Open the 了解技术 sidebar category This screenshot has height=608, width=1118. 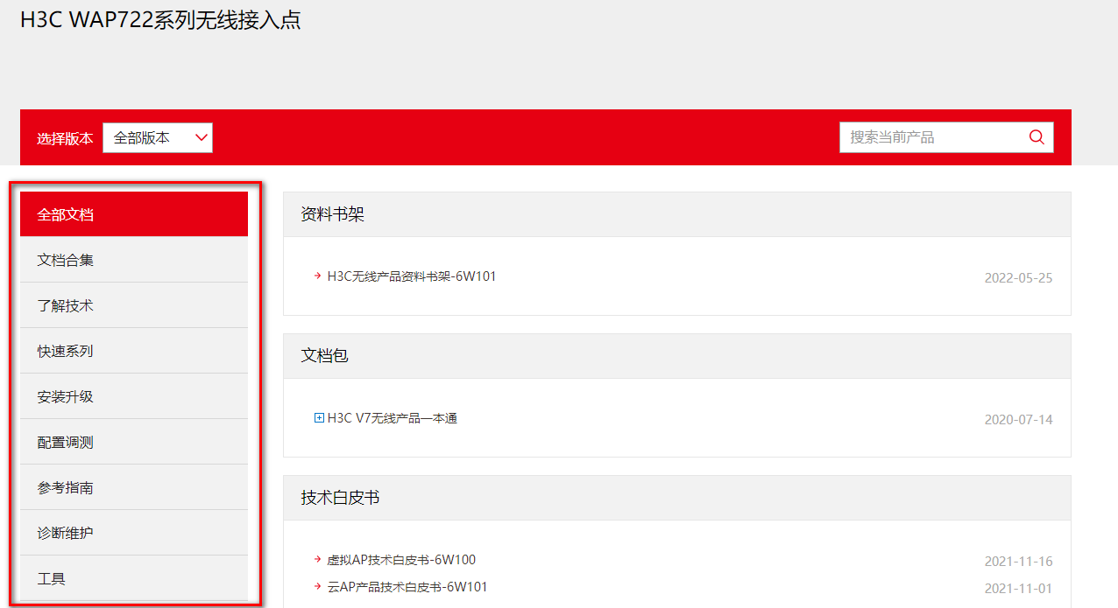pyautogui.click(x=134, y=305)
